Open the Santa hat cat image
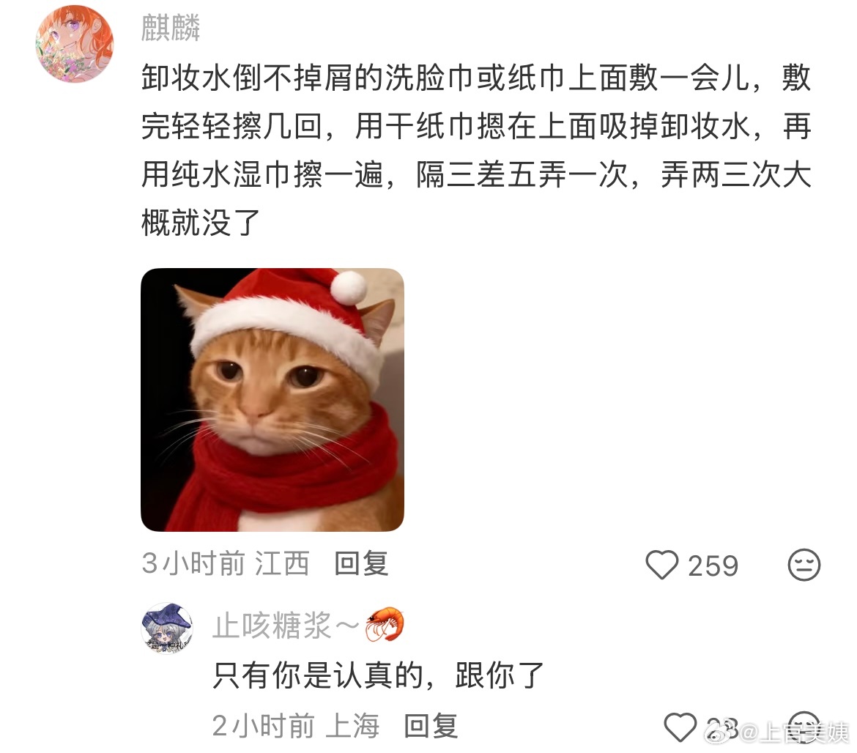Image resolution: width=857 pixels, height=753 pixels. tap(272, 399)
